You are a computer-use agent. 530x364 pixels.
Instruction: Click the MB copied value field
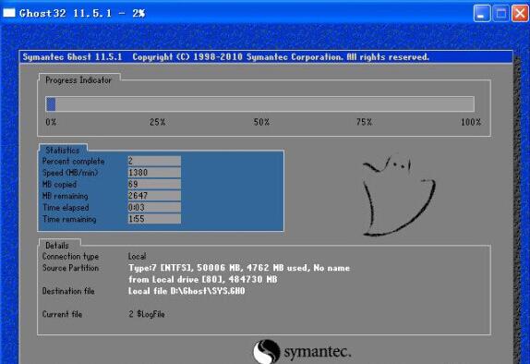click(154, 184)
